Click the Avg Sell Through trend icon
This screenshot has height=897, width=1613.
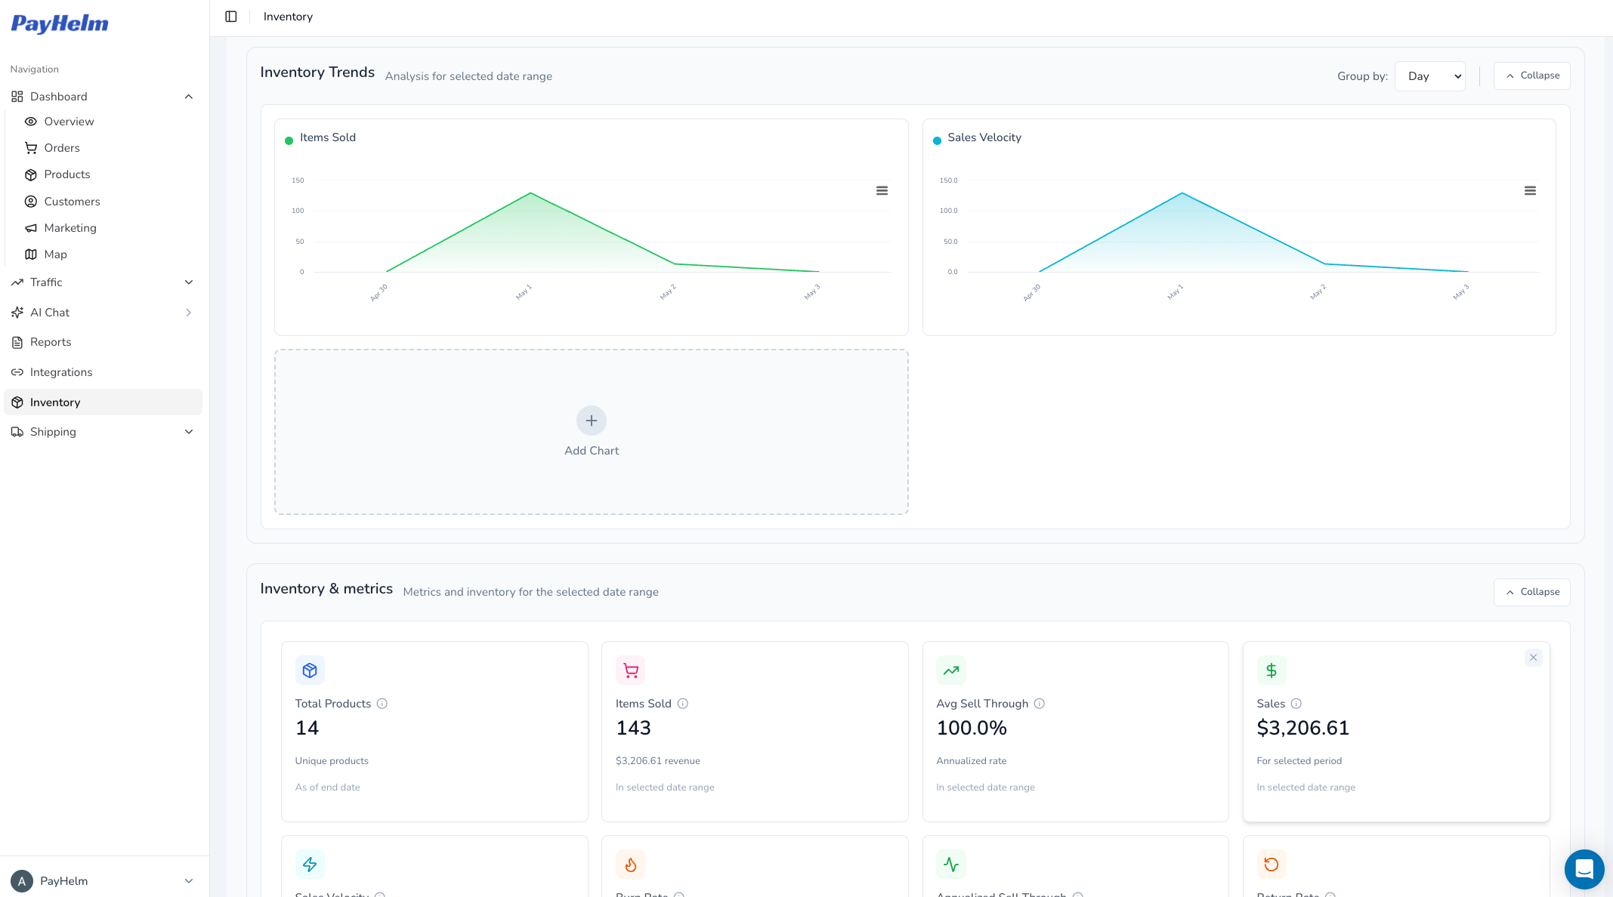coord(951,670)
